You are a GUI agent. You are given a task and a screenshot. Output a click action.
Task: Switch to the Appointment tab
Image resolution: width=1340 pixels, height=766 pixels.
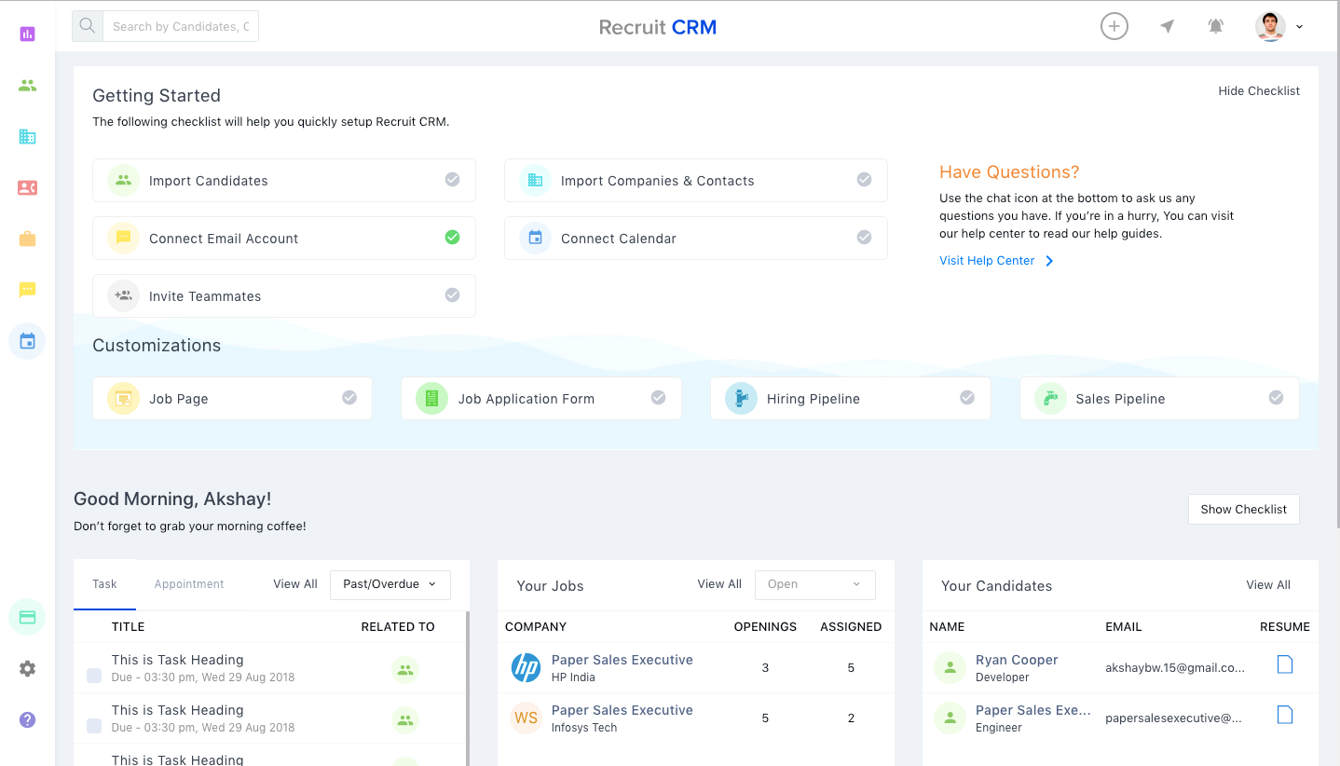pos(189,584)
